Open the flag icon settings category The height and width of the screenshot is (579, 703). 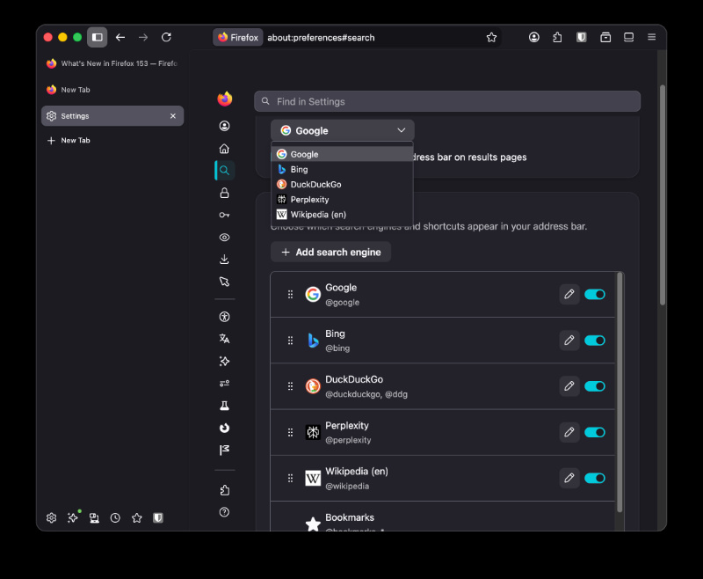225,451
